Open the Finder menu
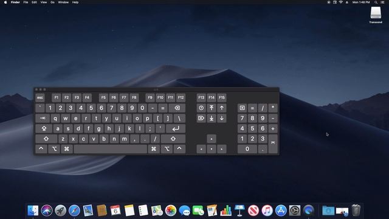389x219 pixels. tap(15, 2)
